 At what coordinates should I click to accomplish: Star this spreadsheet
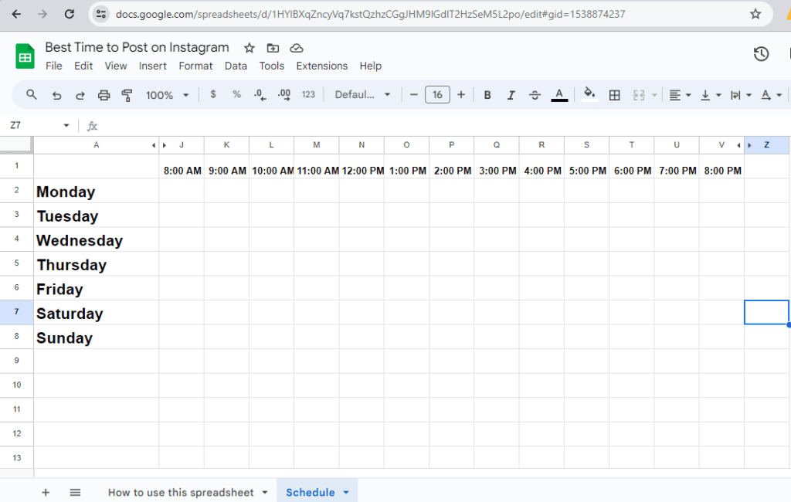coord(248,47)
